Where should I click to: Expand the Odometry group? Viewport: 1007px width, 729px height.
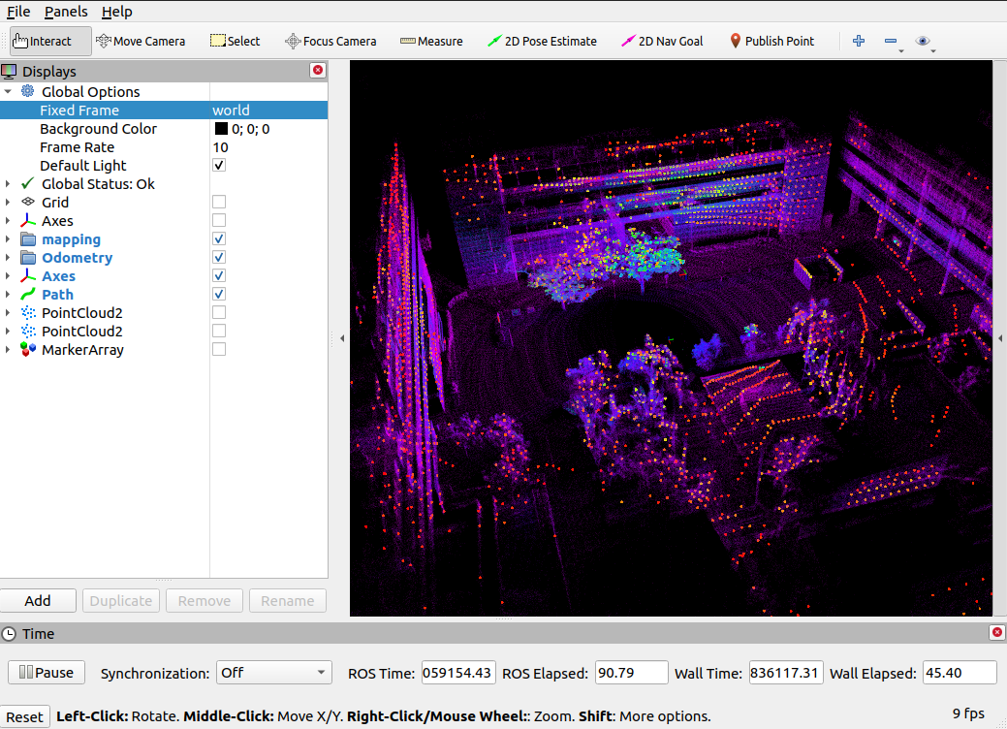(8, 258)
